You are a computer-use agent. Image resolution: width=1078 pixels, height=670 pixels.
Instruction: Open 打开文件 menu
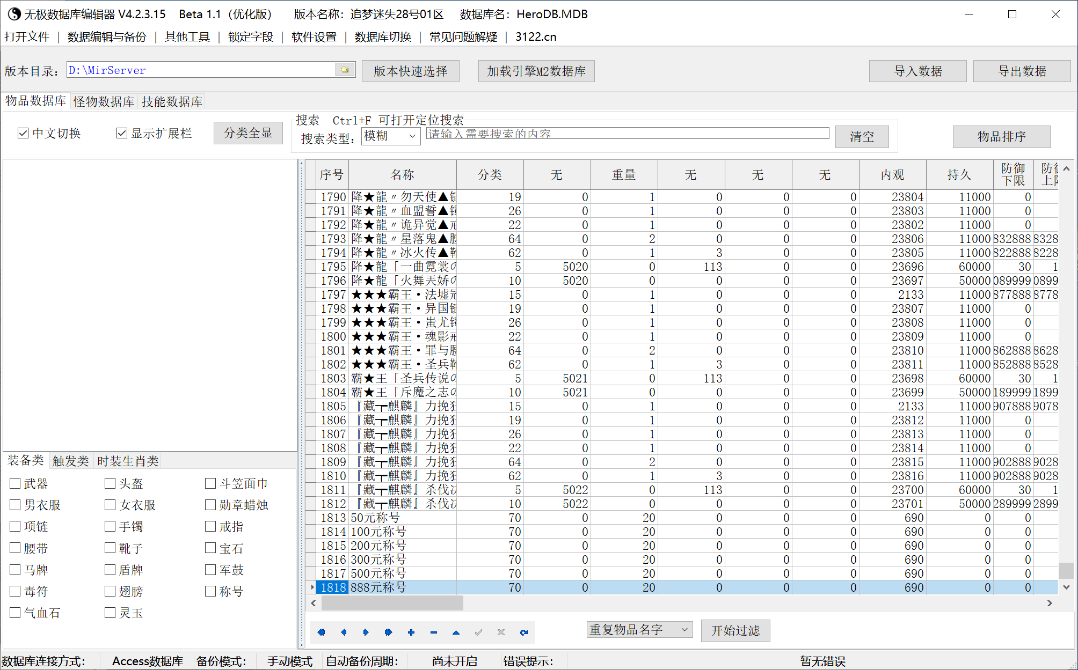(27, 37)
